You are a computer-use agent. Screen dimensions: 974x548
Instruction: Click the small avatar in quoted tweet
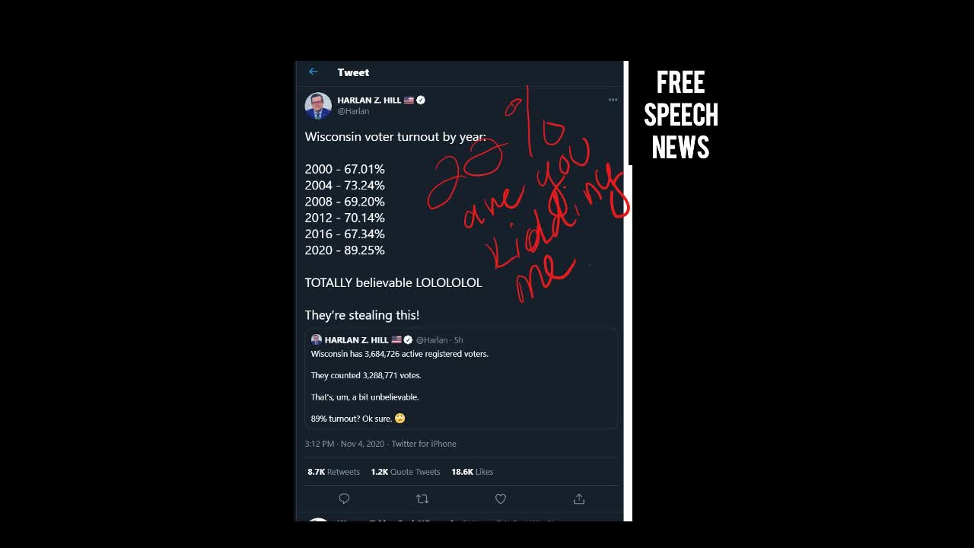pos(317,339)
